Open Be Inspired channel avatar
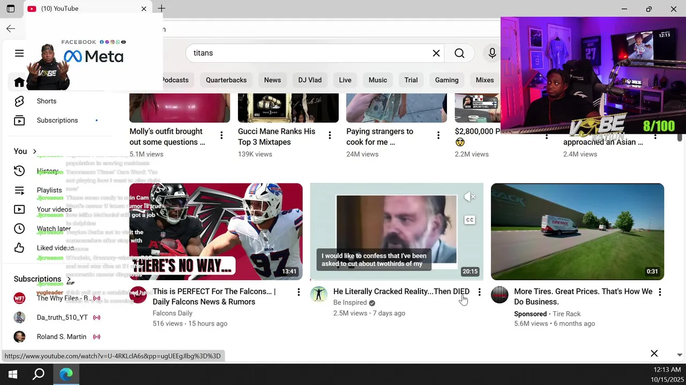 pyautogui.click(x=319, y=295)
